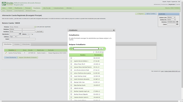Click the magnifier search icon in the Estudiantes dialog
183x102 pixels.
coord(71,48)
